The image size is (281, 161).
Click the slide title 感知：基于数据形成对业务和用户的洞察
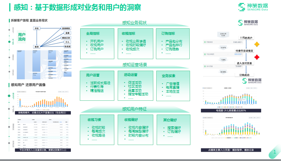pyautogui.click(x=78, y=7)
